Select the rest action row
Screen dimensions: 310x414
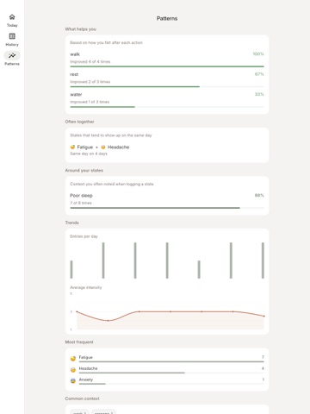[167, 79]
